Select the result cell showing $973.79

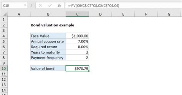pos(77,69)
